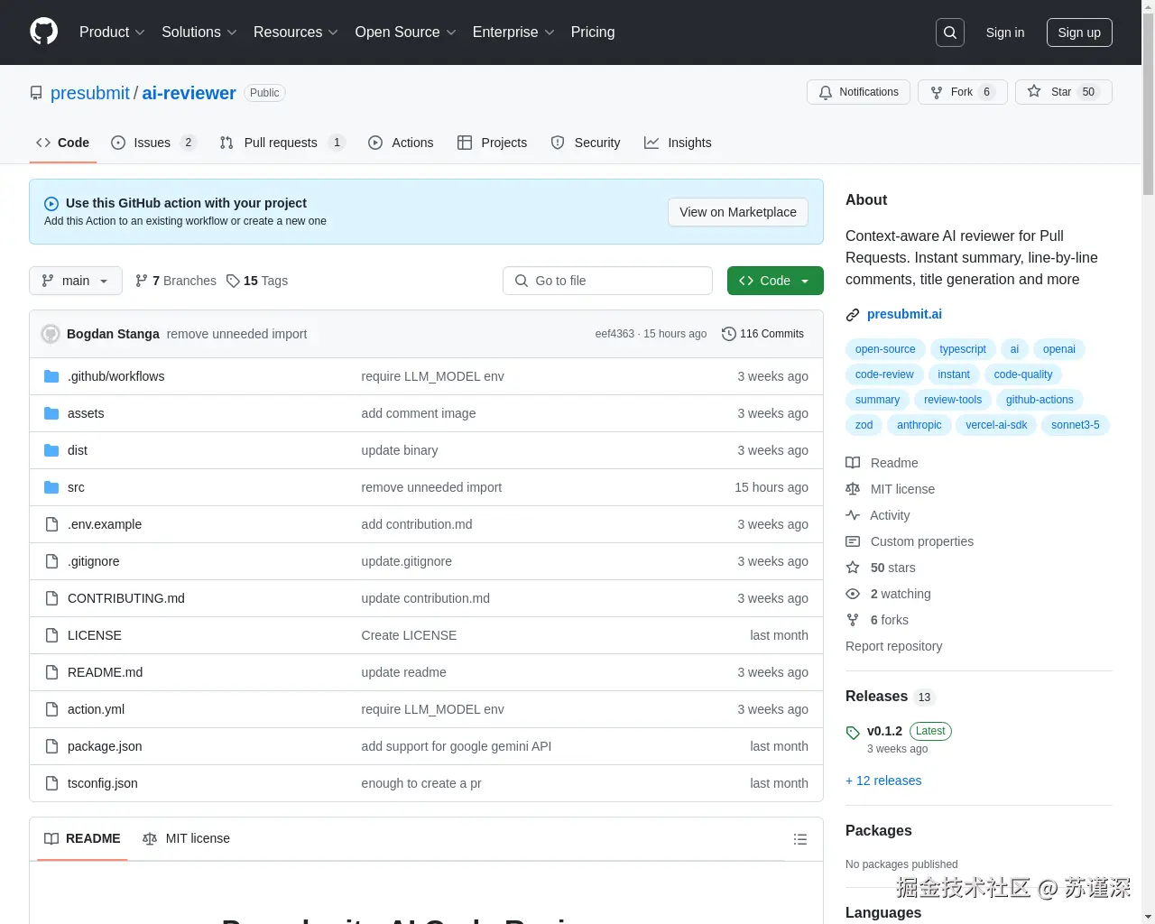Click the src folder icon
This screenshot has width=1155, height=924.
point(51,487)
